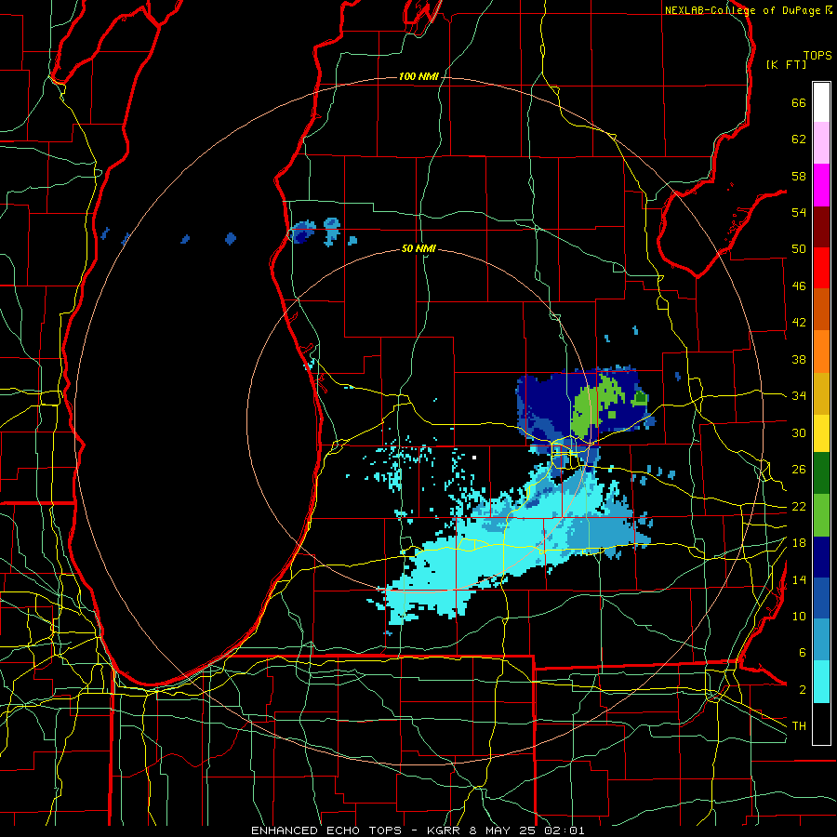Click the black TH threshold swatch
Screen dimensions: 837x837
821,724
